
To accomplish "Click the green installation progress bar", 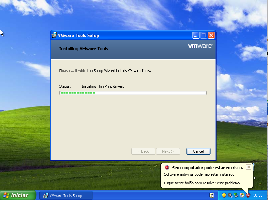I will tap(133, 93).
